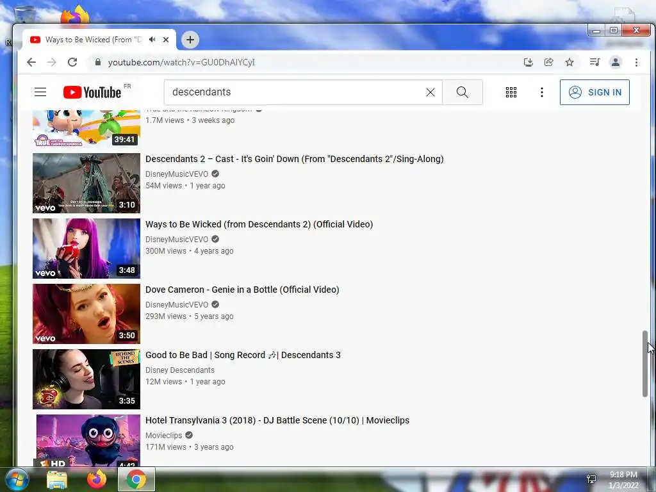Open the Chrome profile avatar
Screen dimensions: 656x492
(x=616, y=62)
